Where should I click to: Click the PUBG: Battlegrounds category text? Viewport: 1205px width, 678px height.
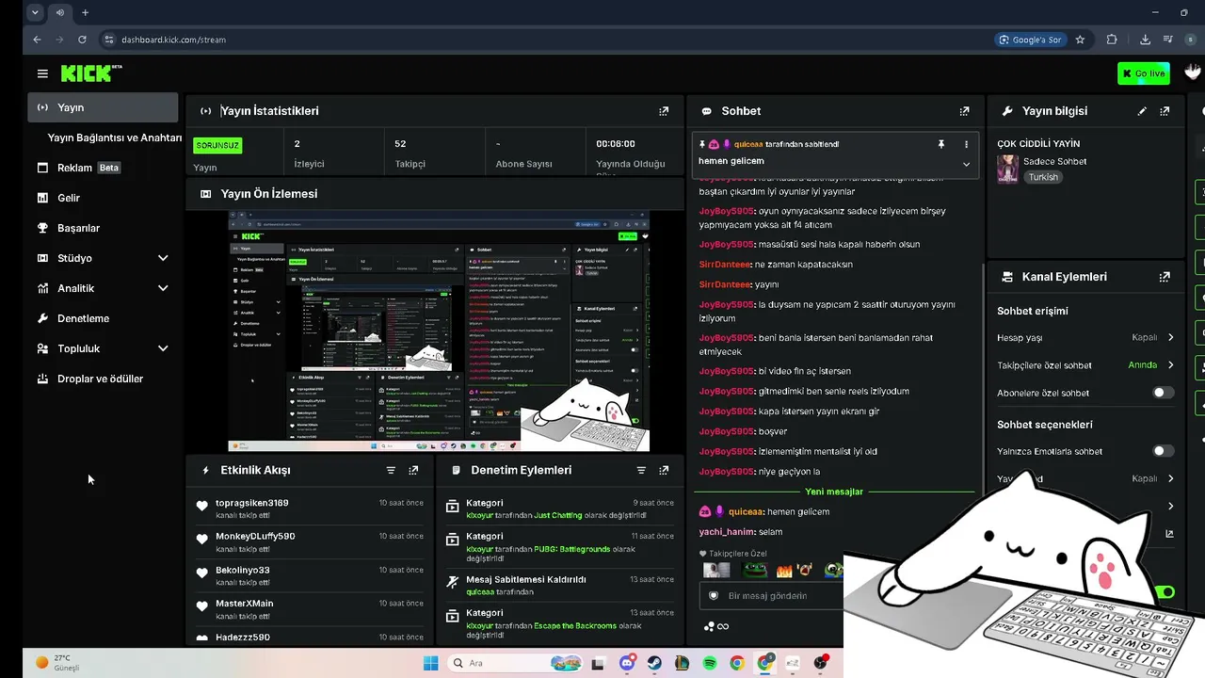[572, 549]
